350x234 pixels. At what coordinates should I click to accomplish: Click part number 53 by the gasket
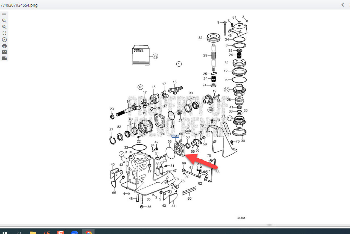pos(170,141)
